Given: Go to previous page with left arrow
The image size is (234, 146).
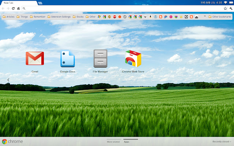Looking at the screenshot, I should point(8,80).
